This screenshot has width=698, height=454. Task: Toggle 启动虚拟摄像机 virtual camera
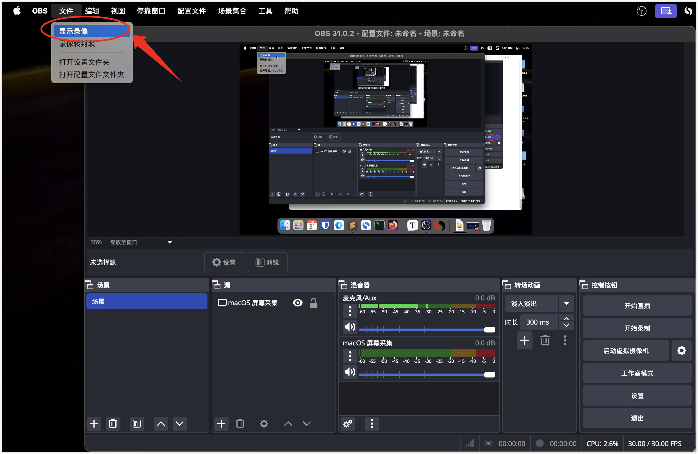(626, 350)
